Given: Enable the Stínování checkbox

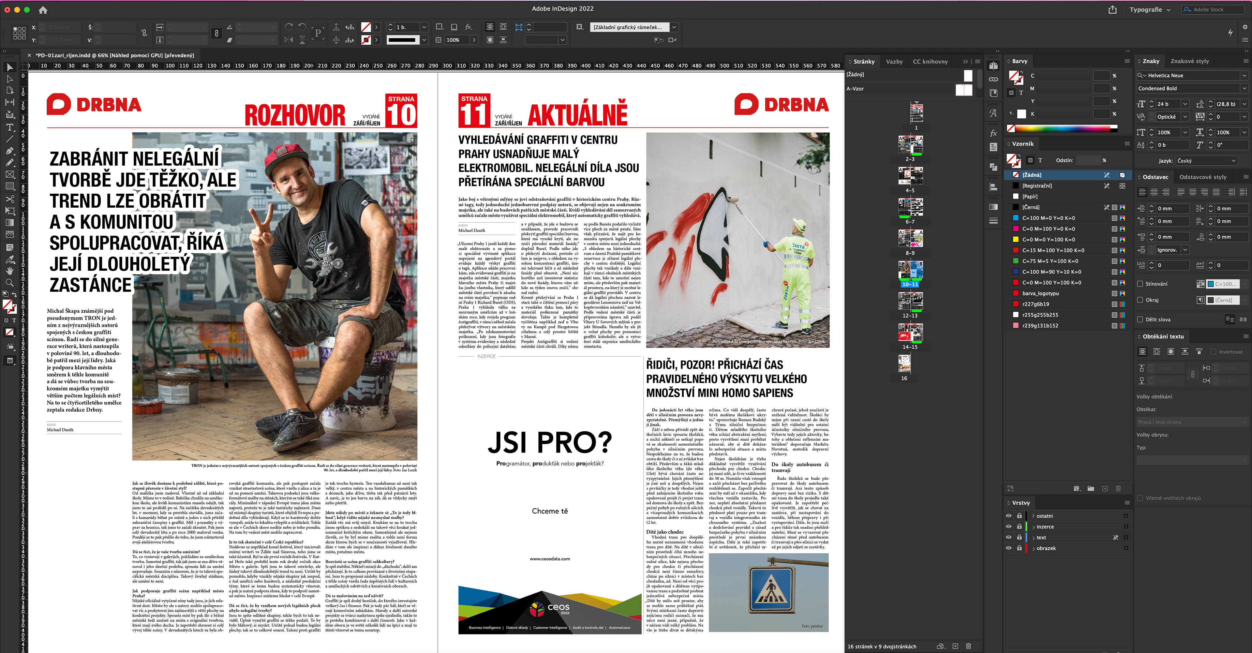Looking at the screenshot, I should coord(1140,284).
